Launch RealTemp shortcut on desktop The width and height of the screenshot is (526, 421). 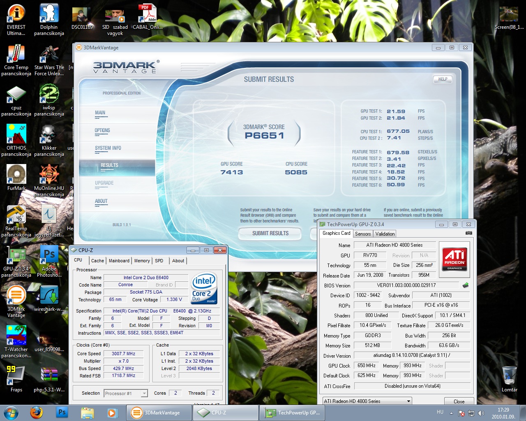16,221
